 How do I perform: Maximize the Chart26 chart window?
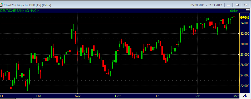[237, 5]
